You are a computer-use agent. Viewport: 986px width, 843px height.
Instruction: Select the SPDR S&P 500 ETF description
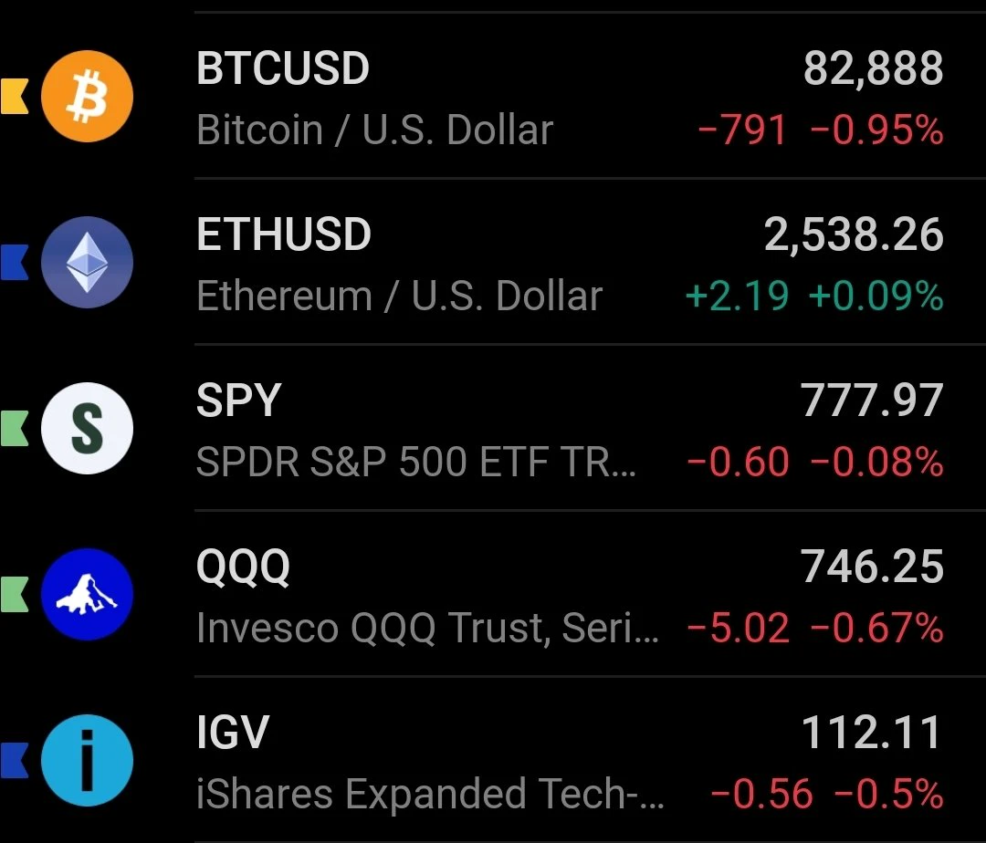pyautogui.click(x=415, y=462)
